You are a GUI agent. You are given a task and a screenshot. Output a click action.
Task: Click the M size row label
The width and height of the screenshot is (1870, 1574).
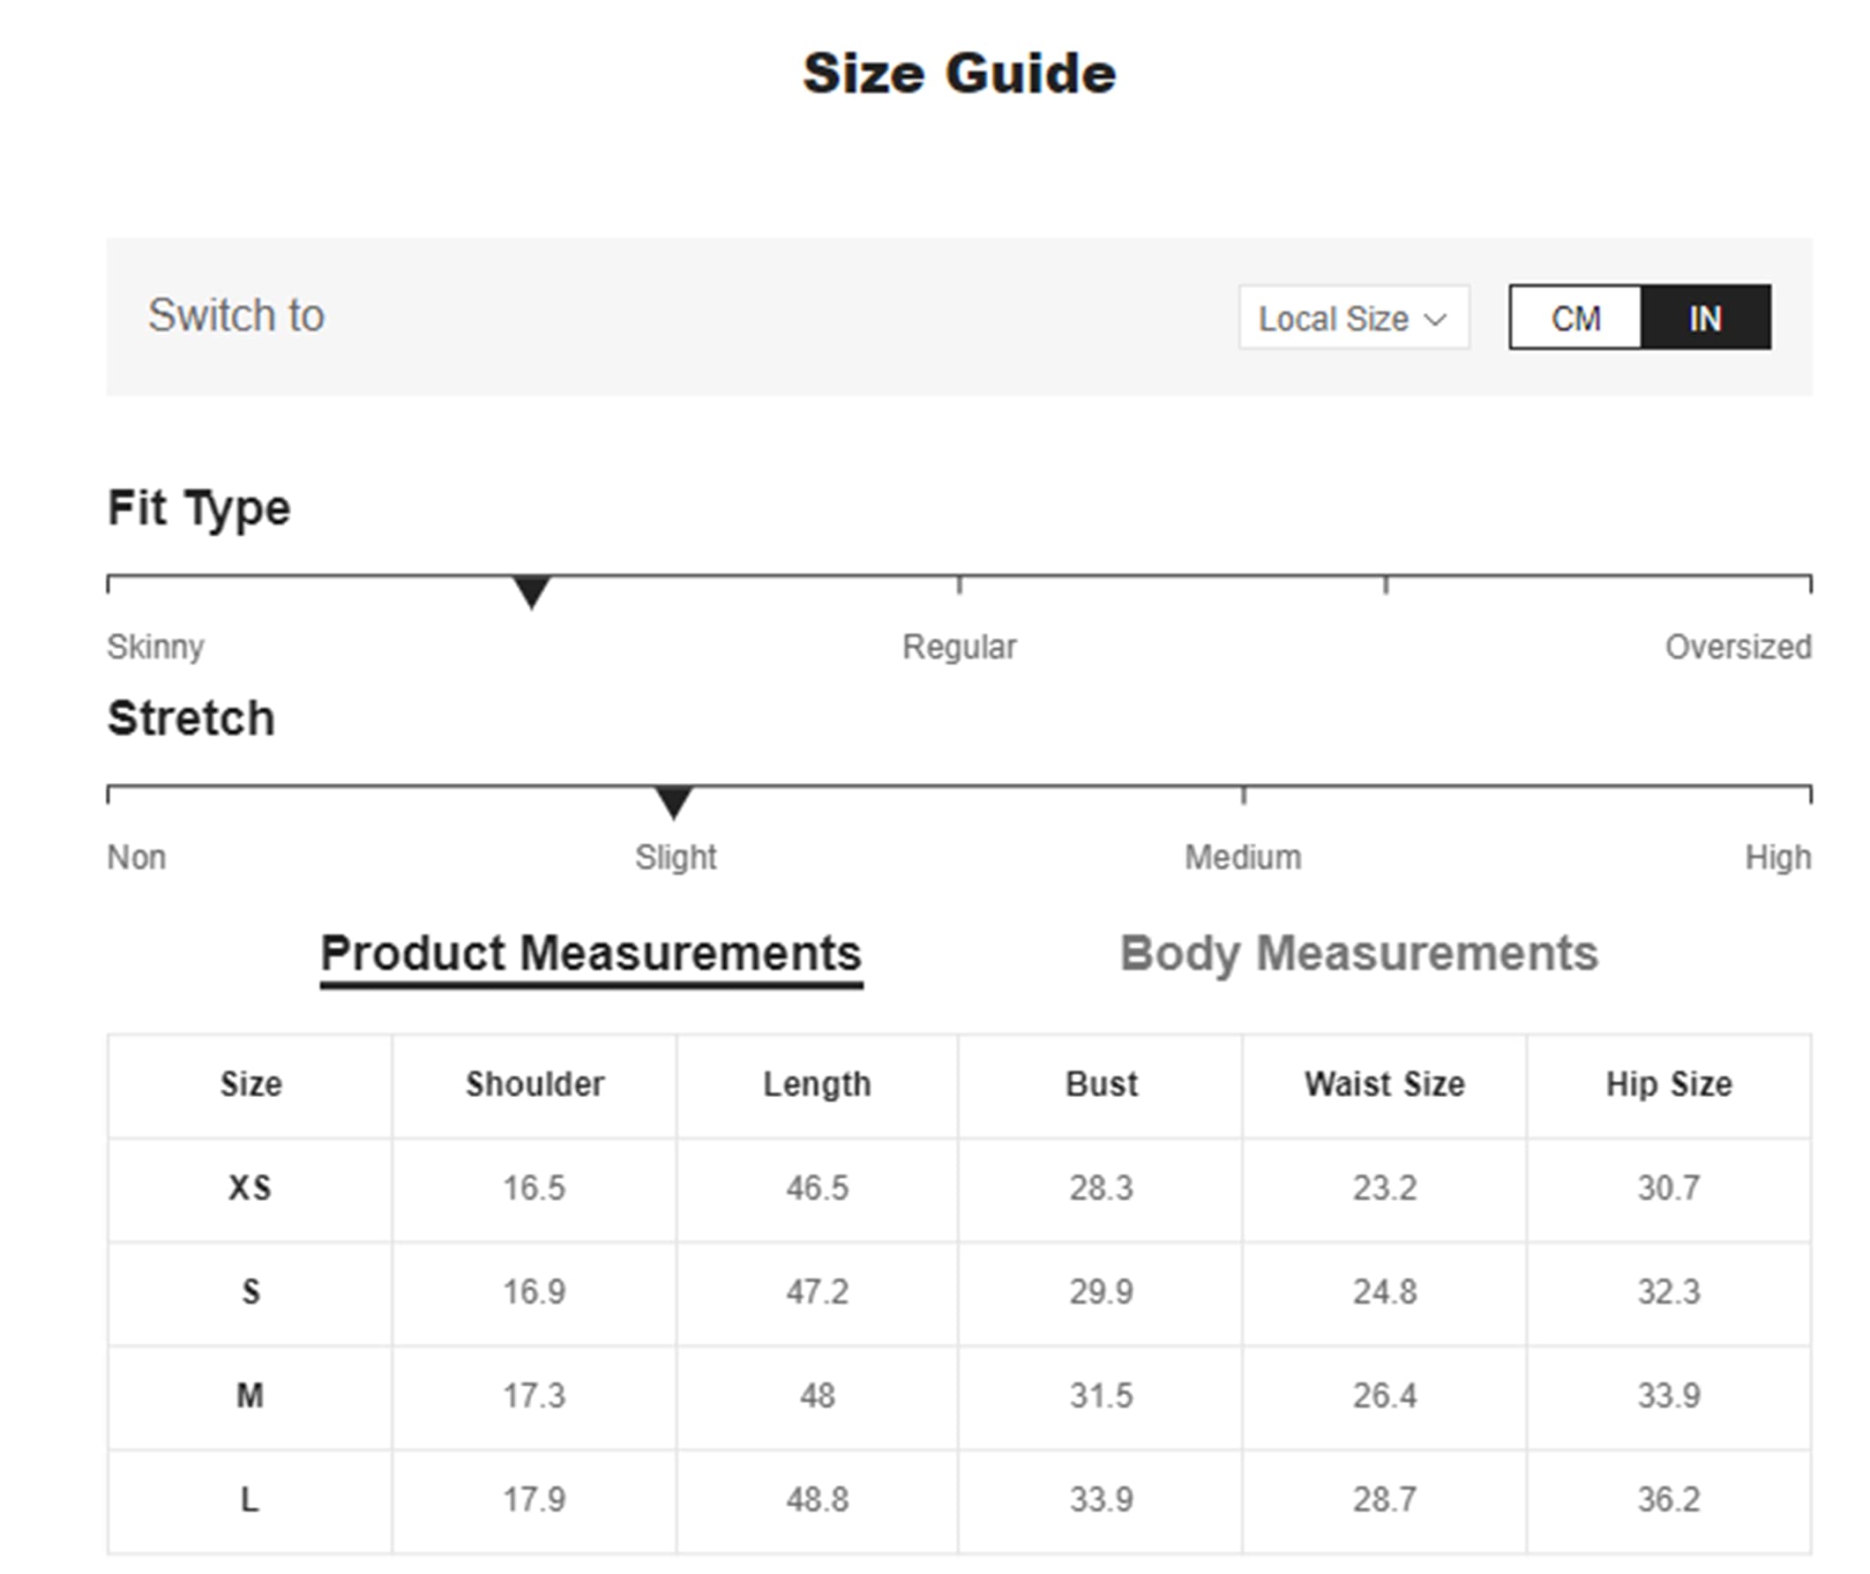[x=250, y=1395]
